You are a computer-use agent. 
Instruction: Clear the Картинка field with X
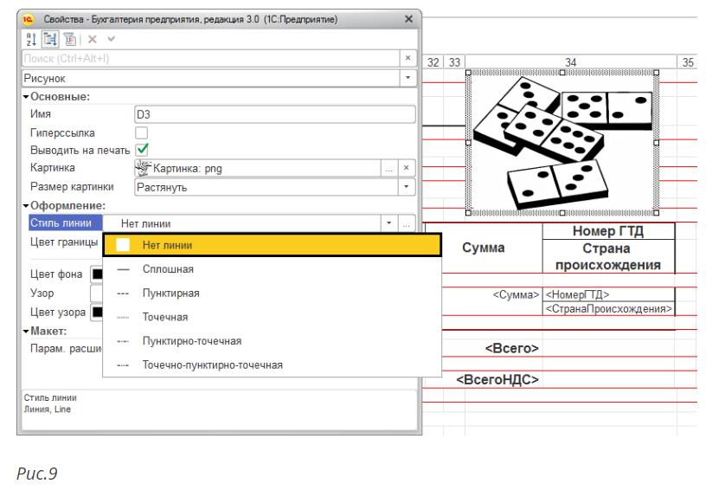point(407,168)
